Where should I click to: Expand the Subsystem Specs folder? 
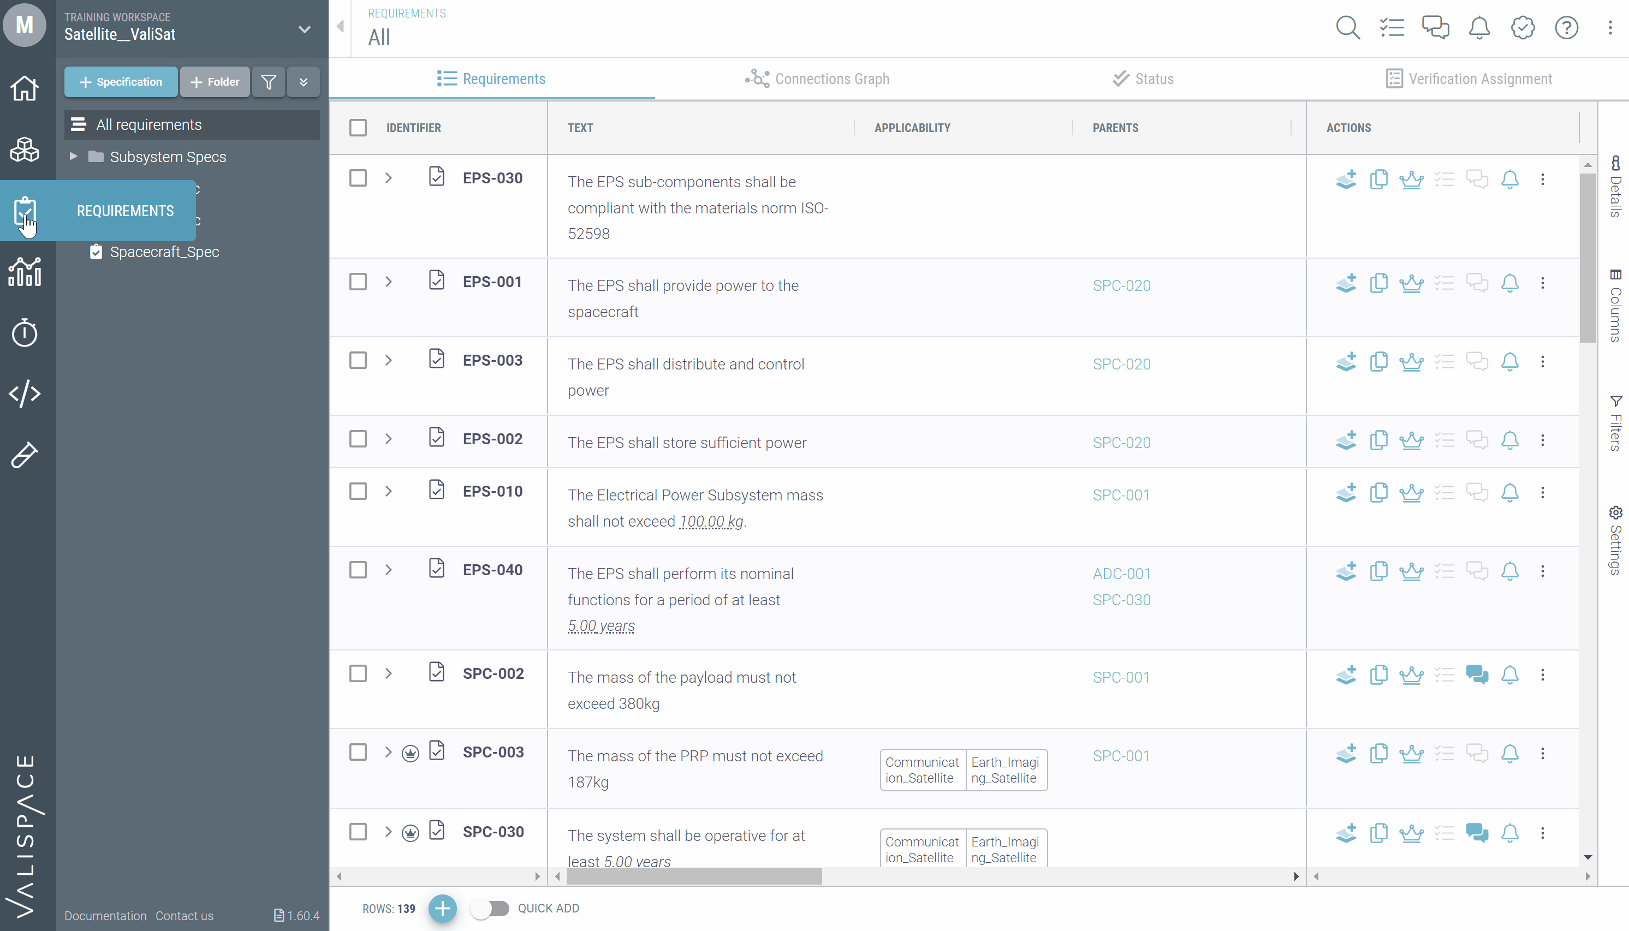click(x=74, y=157)
